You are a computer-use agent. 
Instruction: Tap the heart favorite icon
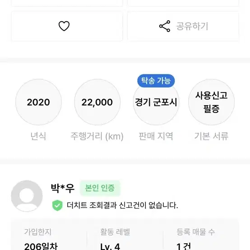point(64,26)
